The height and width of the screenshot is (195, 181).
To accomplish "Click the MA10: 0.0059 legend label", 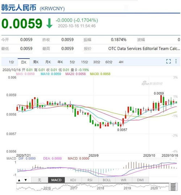I will coord(51,74).
